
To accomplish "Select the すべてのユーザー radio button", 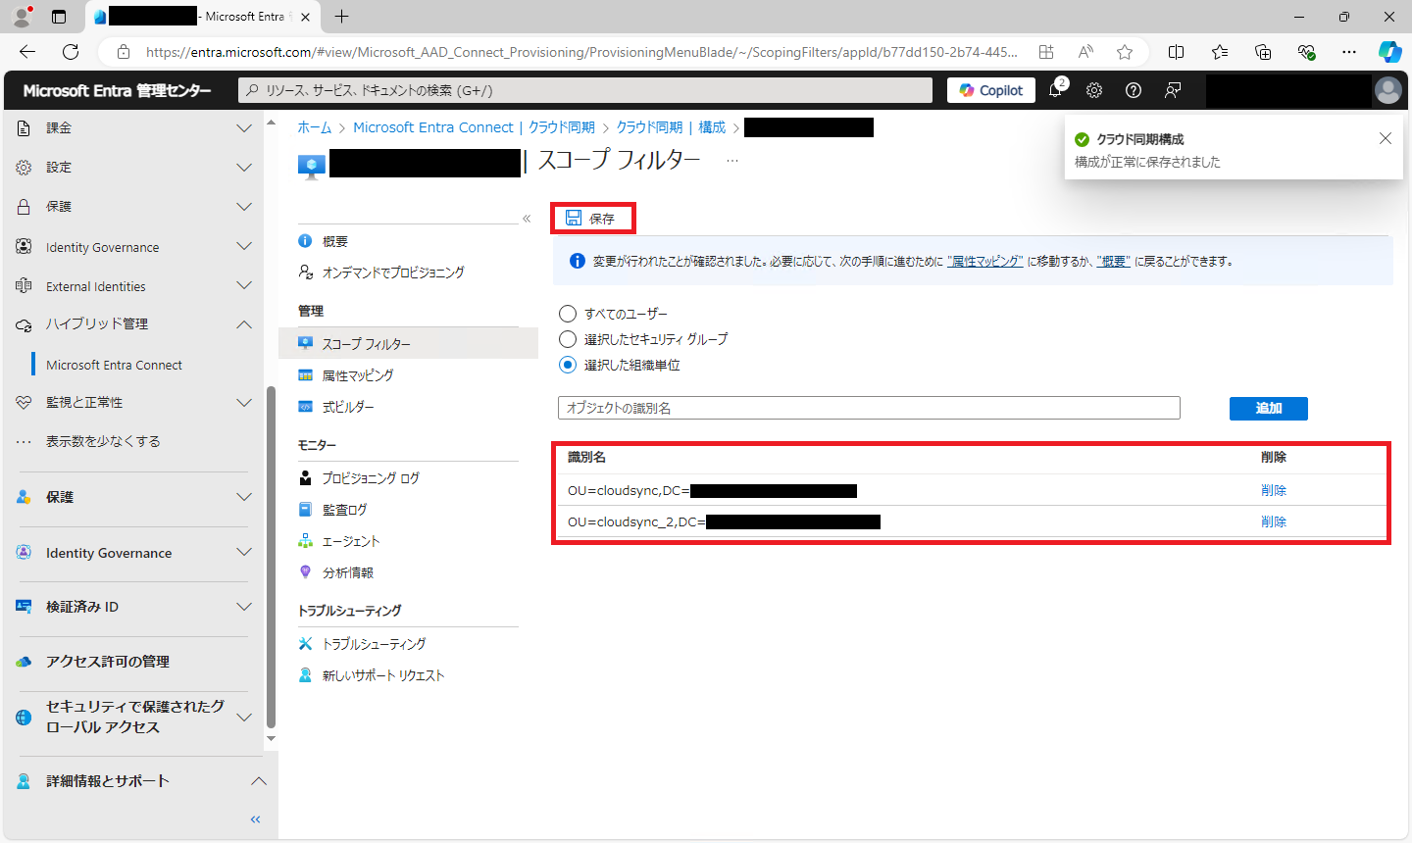I will pos(567,314).
